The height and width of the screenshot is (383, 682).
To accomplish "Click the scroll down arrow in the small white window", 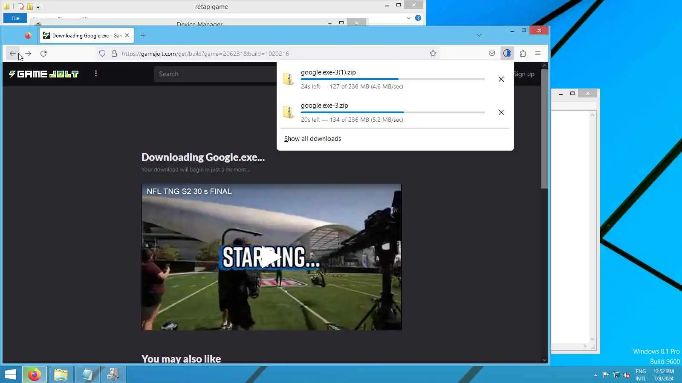I will pos(592,339).
